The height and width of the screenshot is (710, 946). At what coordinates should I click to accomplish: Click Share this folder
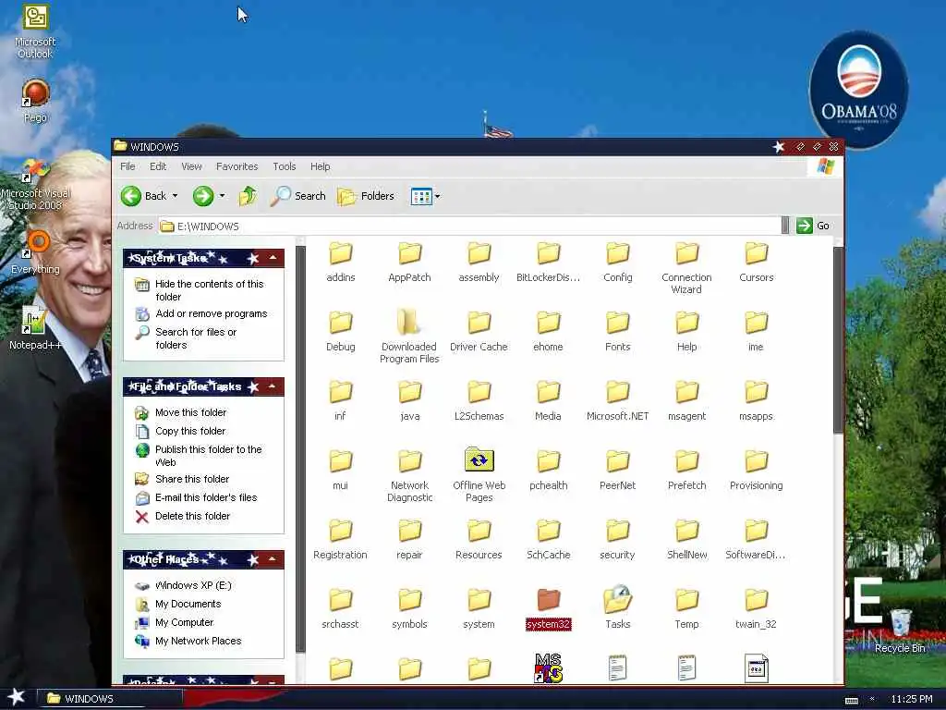(x=192, y=479)
